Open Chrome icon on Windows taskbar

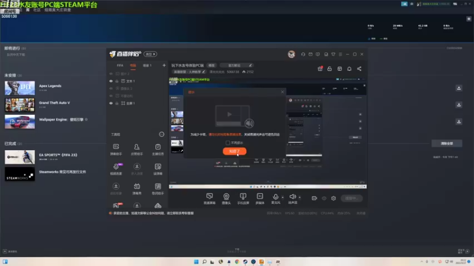point(237,261)
